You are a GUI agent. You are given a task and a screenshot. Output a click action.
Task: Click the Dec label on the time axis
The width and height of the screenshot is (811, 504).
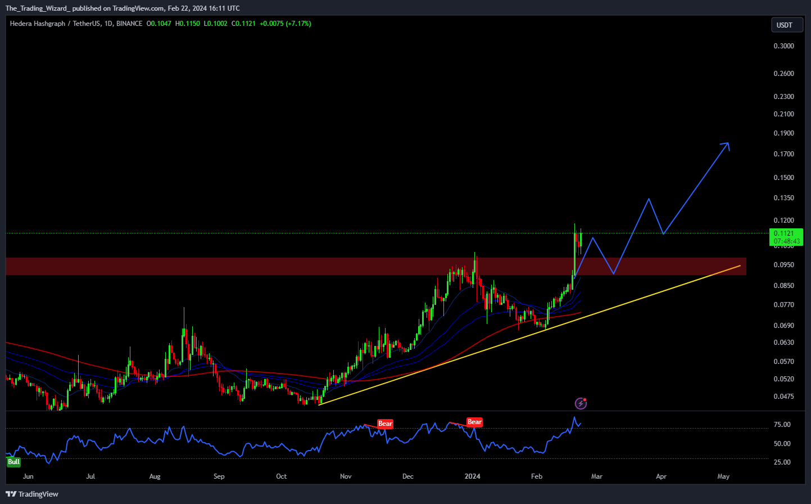(x=408, y=476)
